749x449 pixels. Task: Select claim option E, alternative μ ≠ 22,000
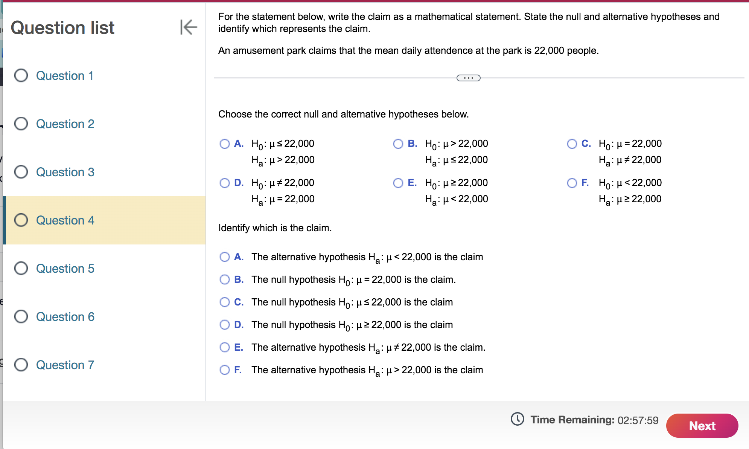tap(225, 347)
